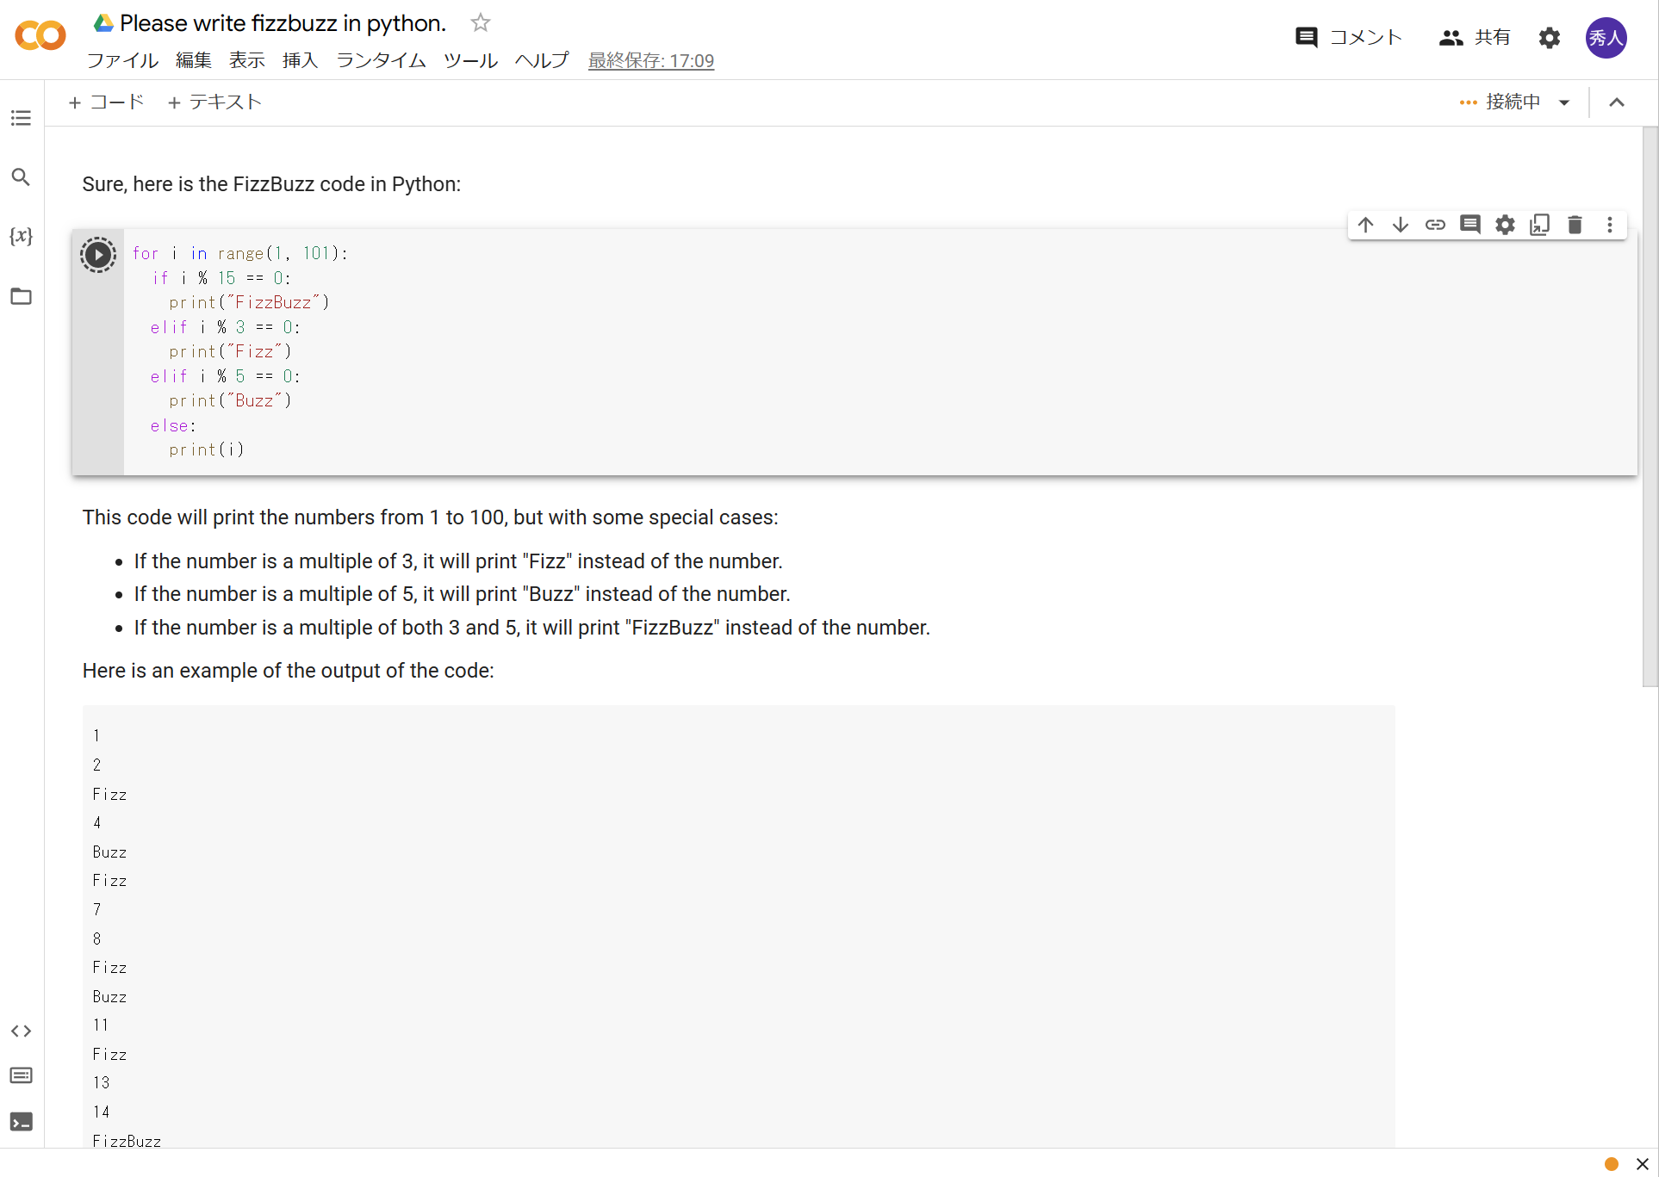Image resolution: width=1659 pixels, height=1177 pixels.
Task: Open the search and replace panel
Action: pos(22,177)
